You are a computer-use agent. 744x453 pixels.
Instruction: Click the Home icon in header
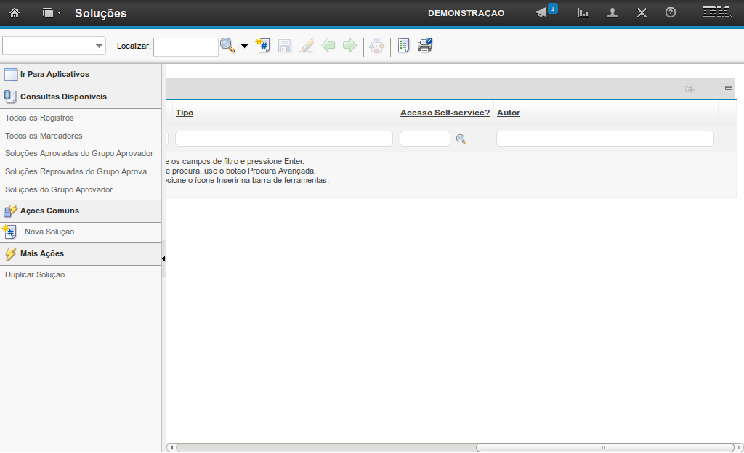coord(14,13)
